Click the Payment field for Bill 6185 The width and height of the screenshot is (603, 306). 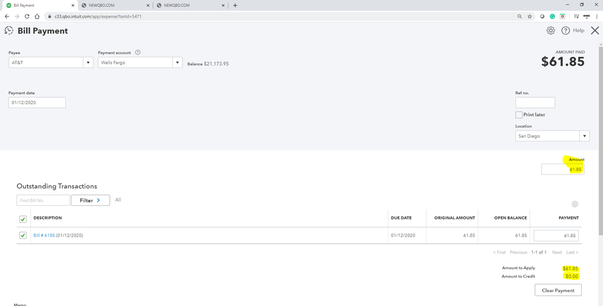click(556, 235)
